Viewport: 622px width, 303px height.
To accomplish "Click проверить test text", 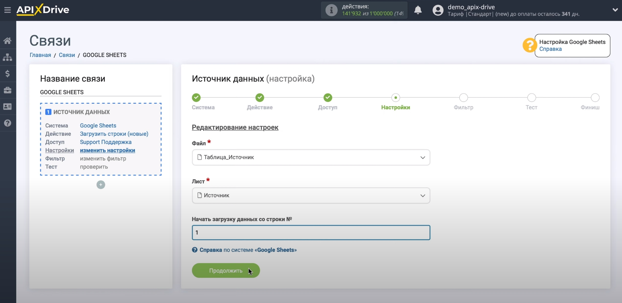I will coord(94,167).
